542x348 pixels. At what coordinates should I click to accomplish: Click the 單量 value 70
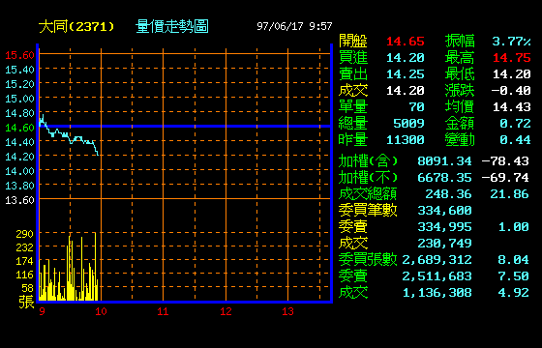point(416,107)
